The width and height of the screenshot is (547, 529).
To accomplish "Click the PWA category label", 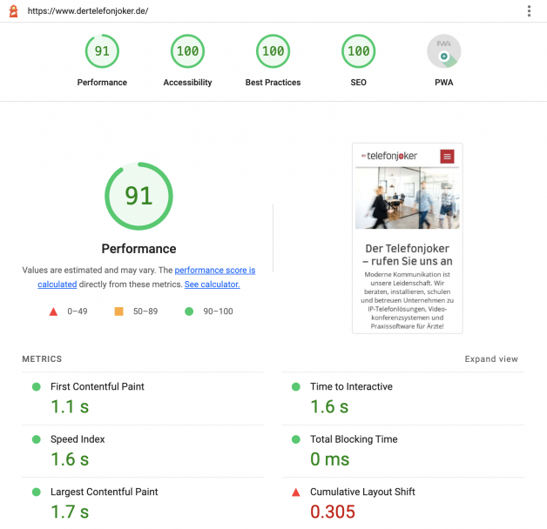I will click(444, 83).
